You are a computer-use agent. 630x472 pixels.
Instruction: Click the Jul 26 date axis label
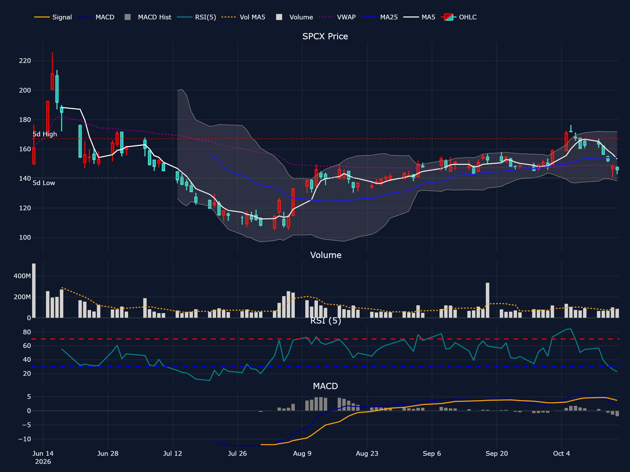coord(237,453)
